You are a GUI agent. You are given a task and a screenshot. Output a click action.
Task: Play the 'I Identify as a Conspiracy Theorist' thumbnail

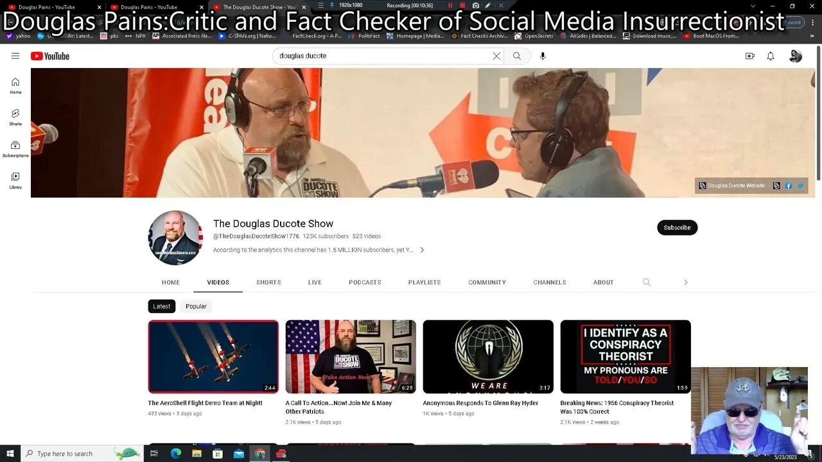click(x=625, y=357)
